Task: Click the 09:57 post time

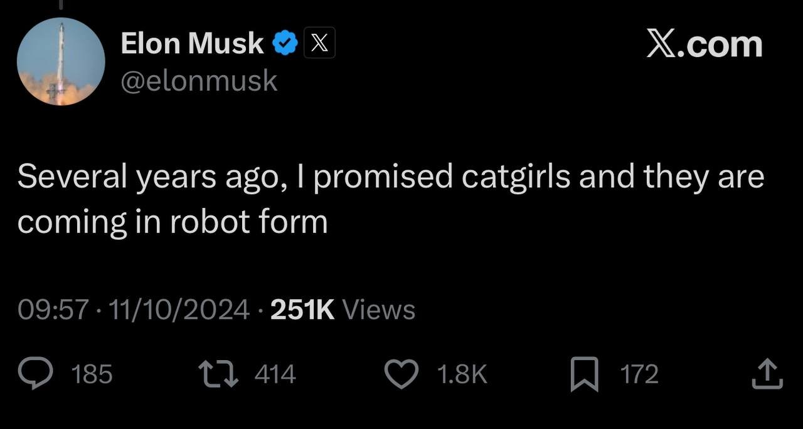Action: pyautogui.click(x=53, y=309)
